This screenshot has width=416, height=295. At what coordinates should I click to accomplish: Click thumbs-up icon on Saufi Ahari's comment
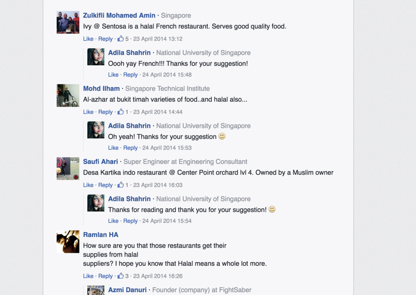(120, 185)
